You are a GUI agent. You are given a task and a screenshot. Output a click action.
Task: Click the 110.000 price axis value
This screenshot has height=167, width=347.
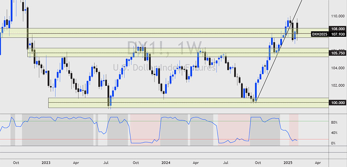click(338, 16)
